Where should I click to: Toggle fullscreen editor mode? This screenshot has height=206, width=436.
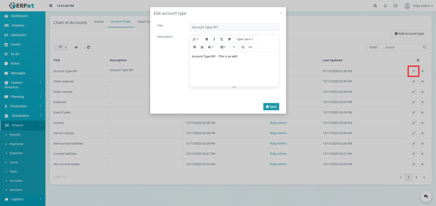pos(243,47)
